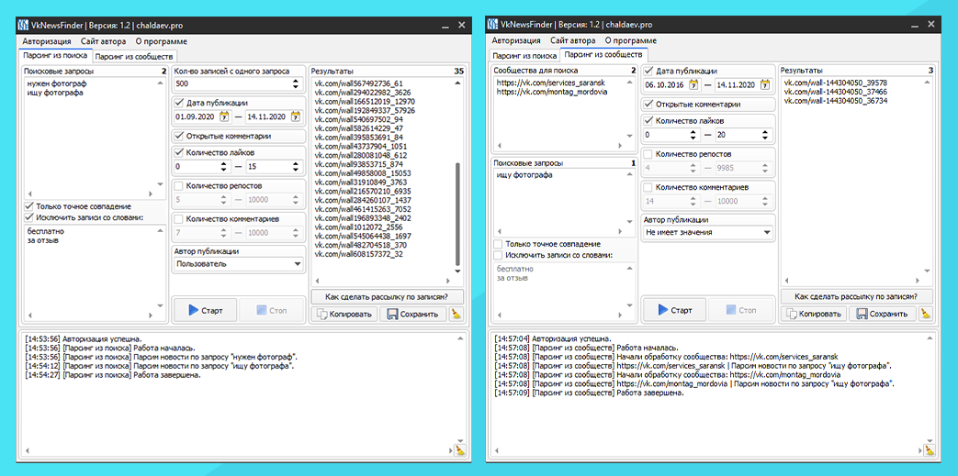Click the broom clear-results icon in right window
The width and height of the screenshot is (958, 476).
click(x=926, y=314)
